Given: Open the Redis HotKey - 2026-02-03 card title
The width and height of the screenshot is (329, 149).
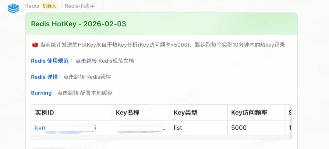Looking at the screenshot, I should coord(79,24).
